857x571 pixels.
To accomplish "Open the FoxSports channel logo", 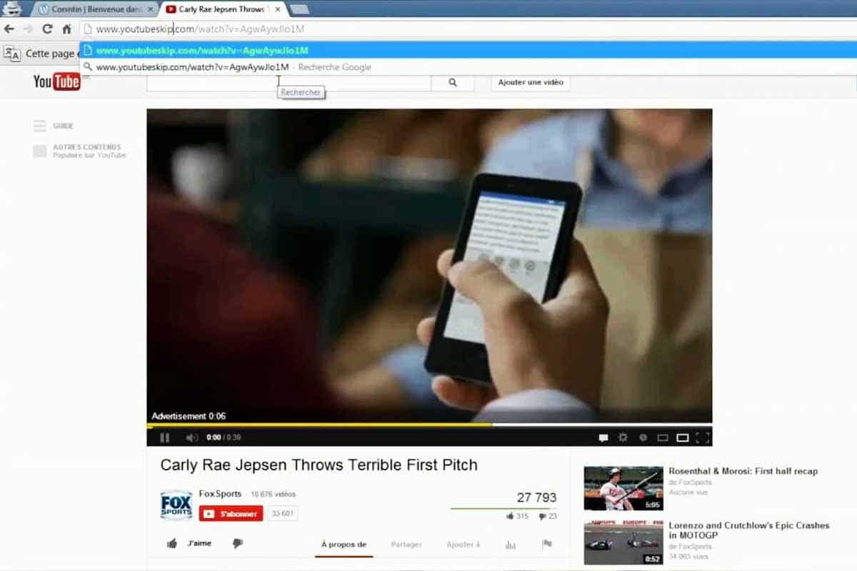I will pyautogui.click(x=176, y=505).
